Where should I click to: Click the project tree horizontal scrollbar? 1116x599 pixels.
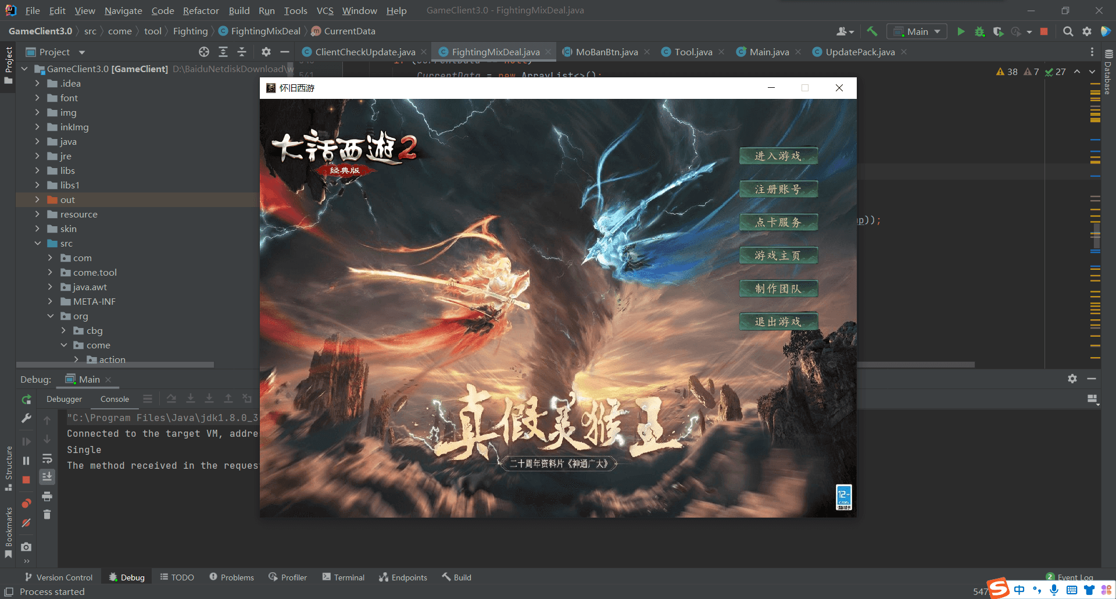click(x=116, y=365)
